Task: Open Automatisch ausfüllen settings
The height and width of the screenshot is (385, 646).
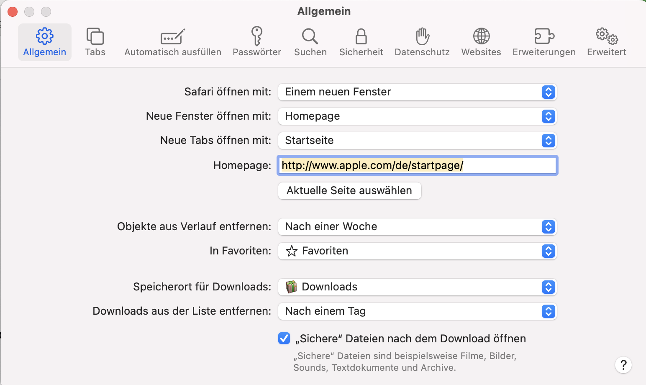Action: point(173,42)
